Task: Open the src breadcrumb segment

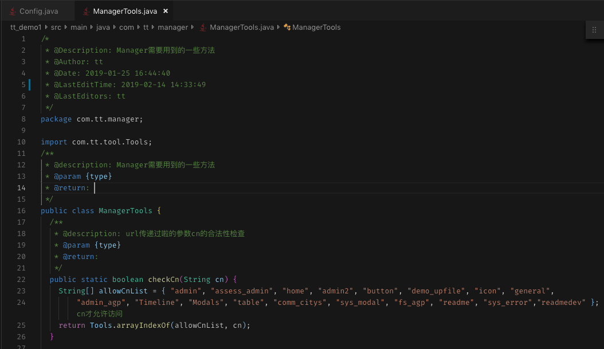Action: [56, 28]
